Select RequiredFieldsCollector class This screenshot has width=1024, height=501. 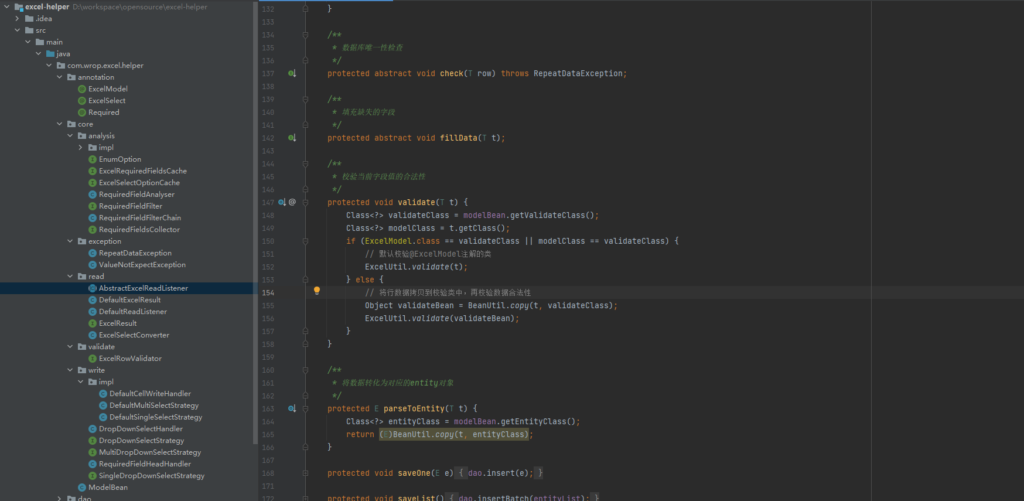coord(139,230)
